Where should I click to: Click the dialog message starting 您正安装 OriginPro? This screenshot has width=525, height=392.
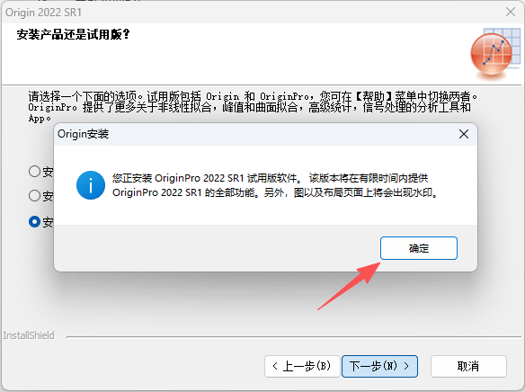coord(276,185)
